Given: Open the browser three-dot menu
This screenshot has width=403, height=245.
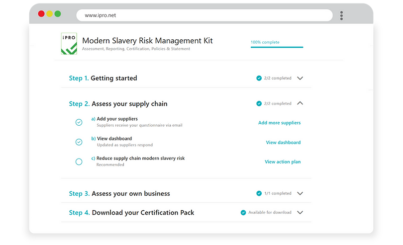Looking at the screenshot, I should point(341,15).
